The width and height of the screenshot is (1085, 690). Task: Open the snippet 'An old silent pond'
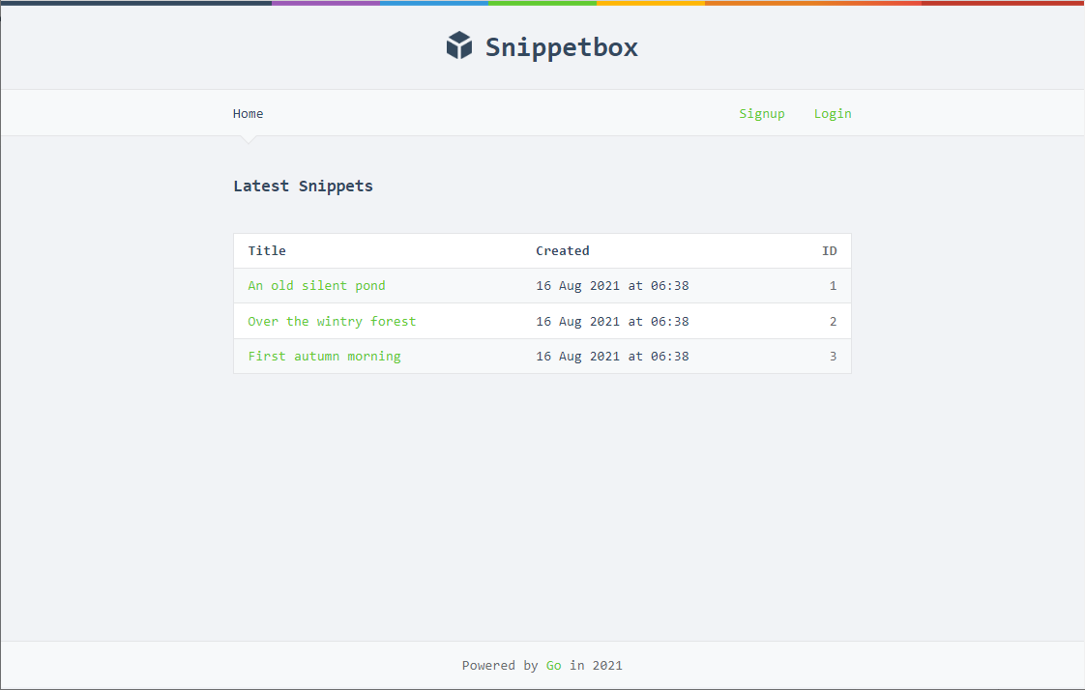click(316, 285)
